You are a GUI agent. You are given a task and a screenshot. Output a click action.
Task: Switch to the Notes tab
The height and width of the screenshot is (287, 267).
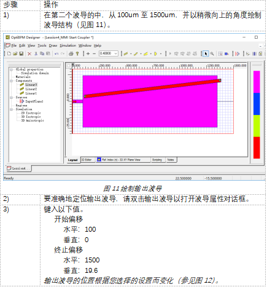click(x=171, y=160)
